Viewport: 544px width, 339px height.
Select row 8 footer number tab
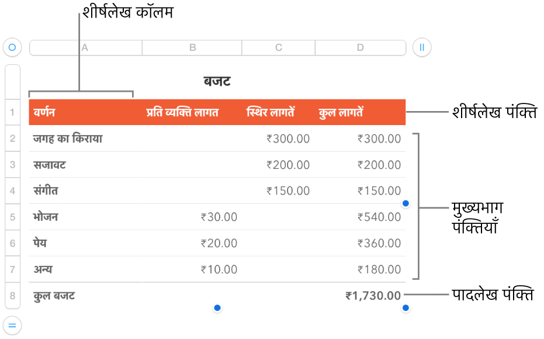(x=12, y=296)
